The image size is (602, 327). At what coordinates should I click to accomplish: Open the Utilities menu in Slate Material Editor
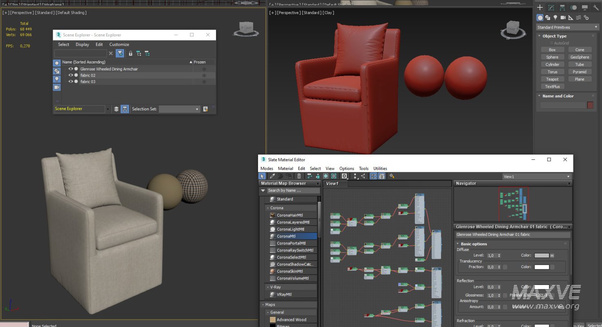pos(380,168)
